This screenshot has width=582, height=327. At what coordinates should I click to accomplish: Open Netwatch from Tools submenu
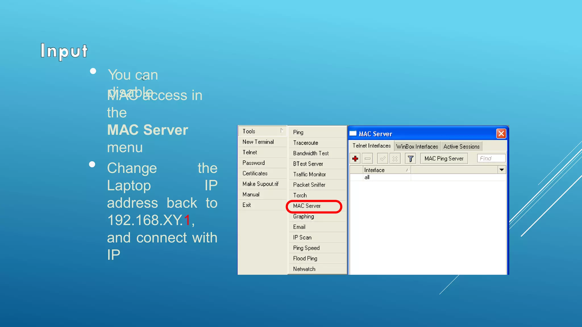[317, 269]
